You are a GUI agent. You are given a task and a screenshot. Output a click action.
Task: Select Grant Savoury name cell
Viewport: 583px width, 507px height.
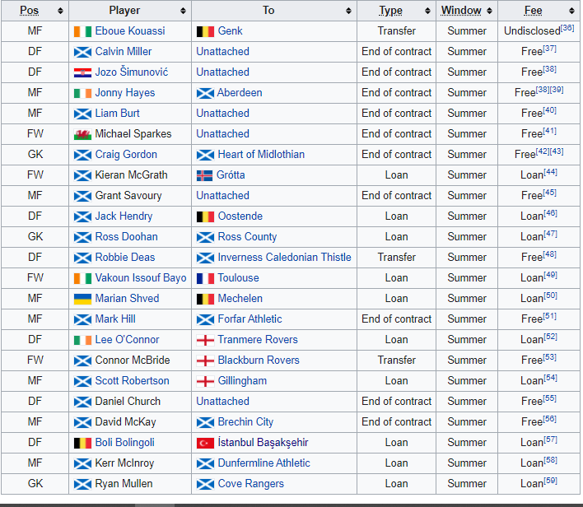click(x=130, y=196)
